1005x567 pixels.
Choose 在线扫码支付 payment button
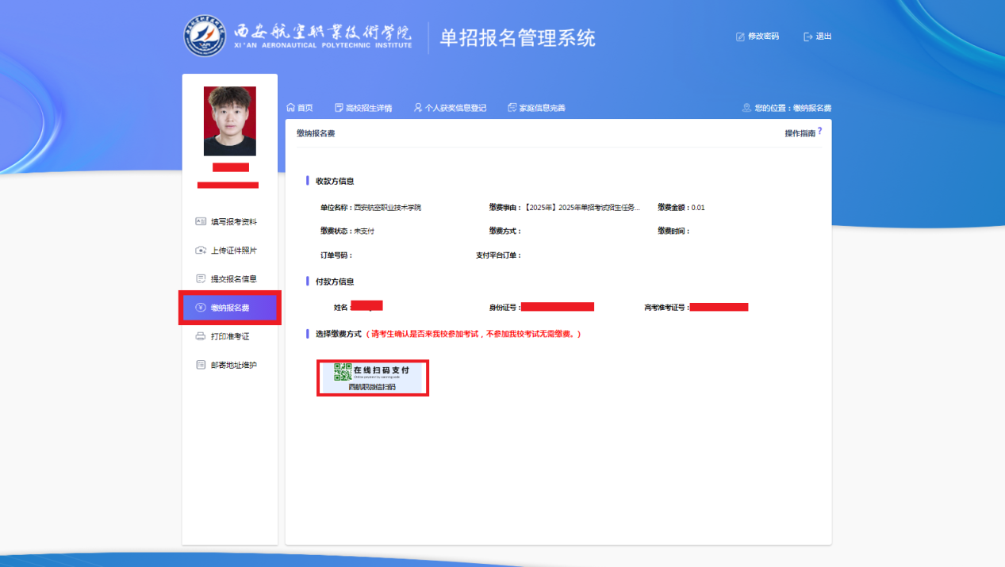[x=373, y=377]
